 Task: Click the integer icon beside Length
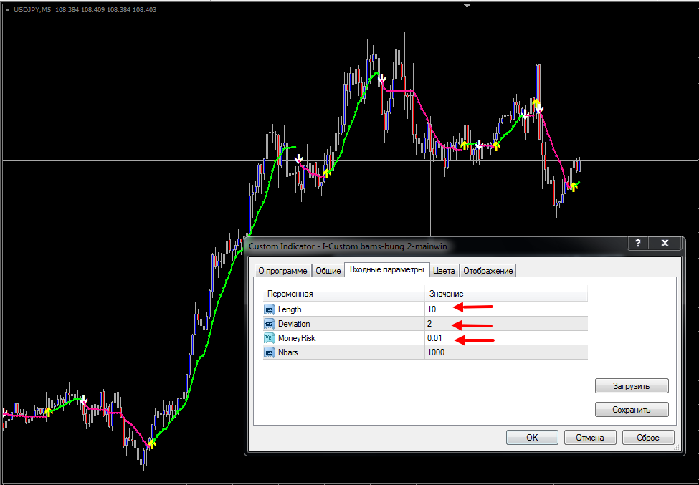(x=270, y=309)
